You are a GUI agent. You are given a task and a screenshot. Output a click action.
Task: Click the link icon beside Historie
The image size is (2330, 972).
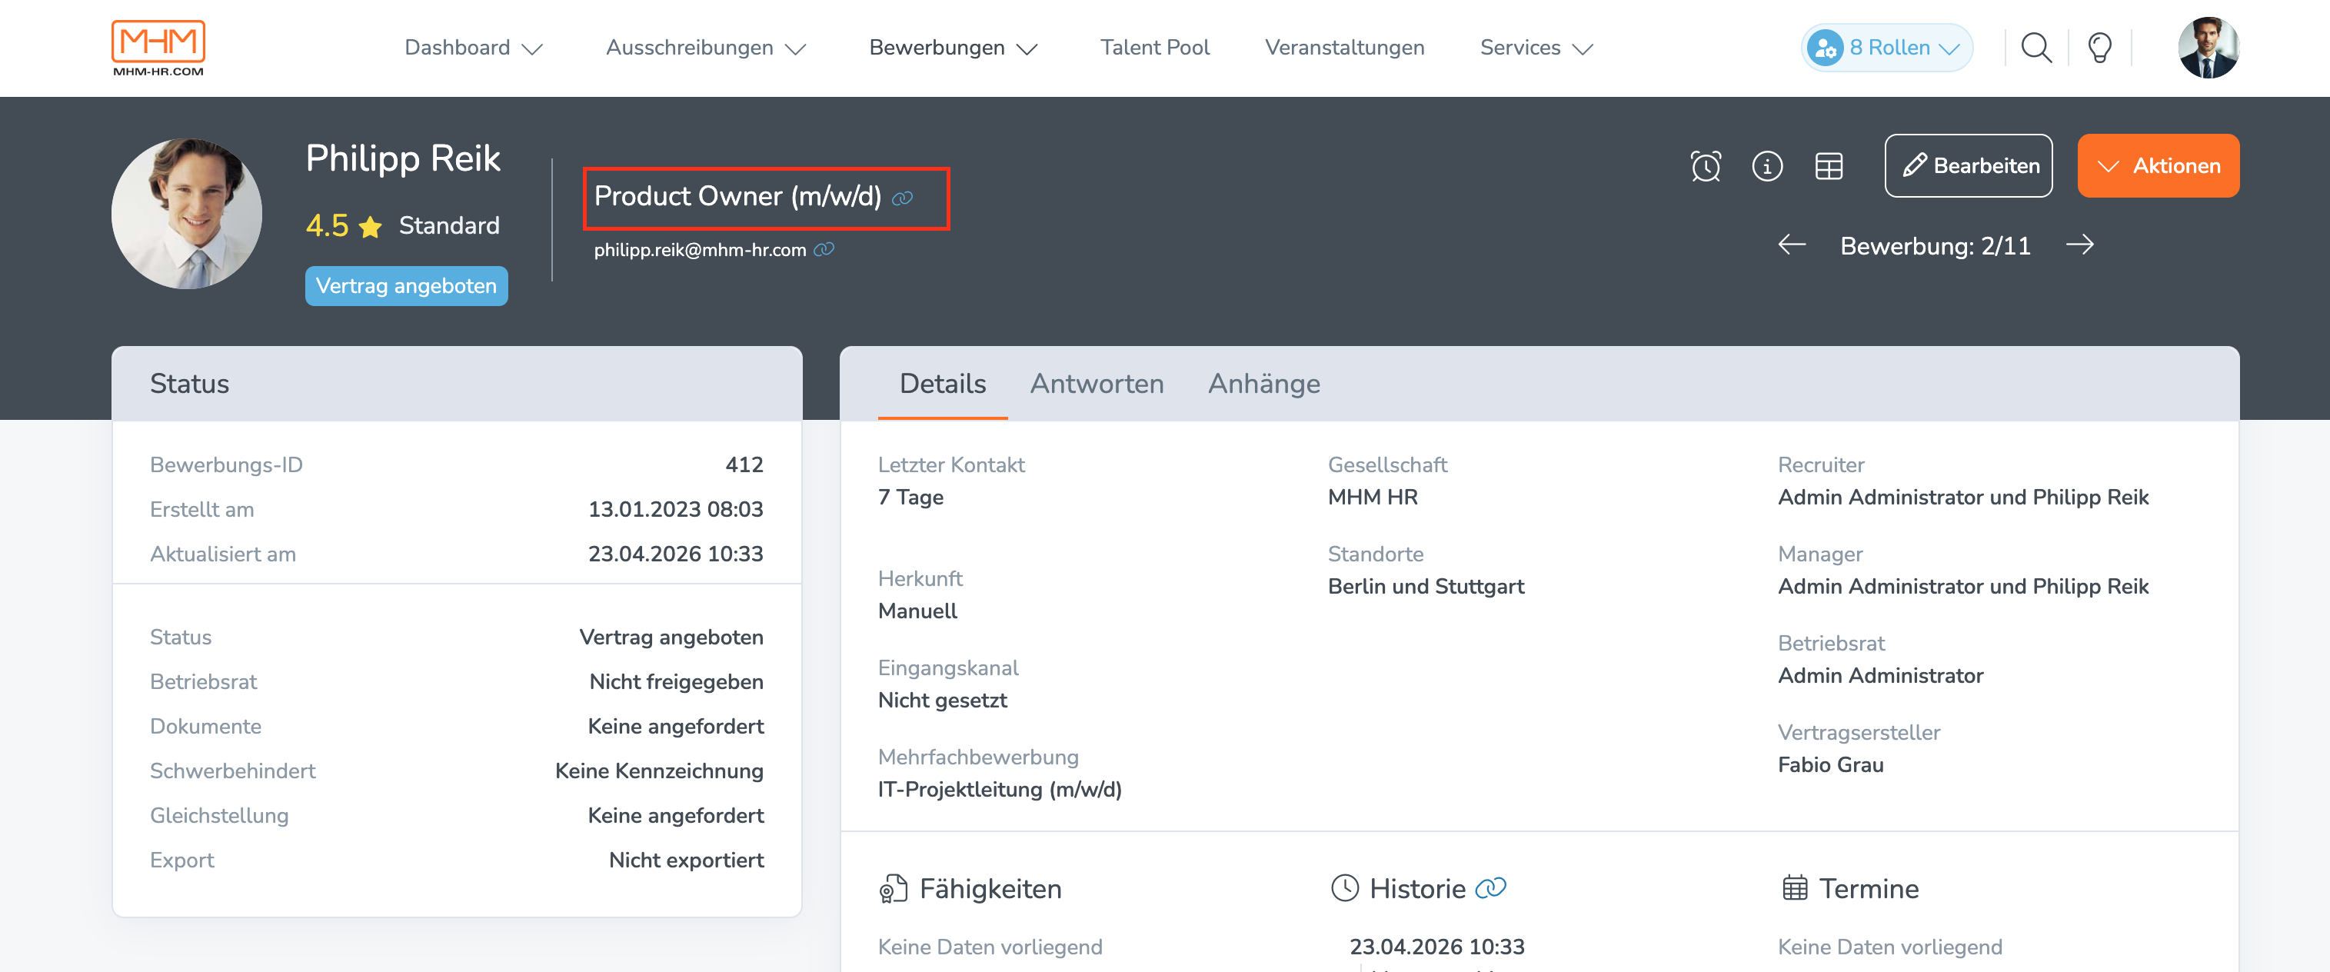[1489, 889]
